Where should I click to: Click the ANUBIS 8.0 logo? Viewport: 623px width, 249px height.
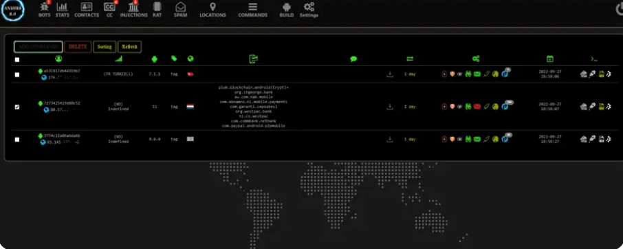pos(12,10)
